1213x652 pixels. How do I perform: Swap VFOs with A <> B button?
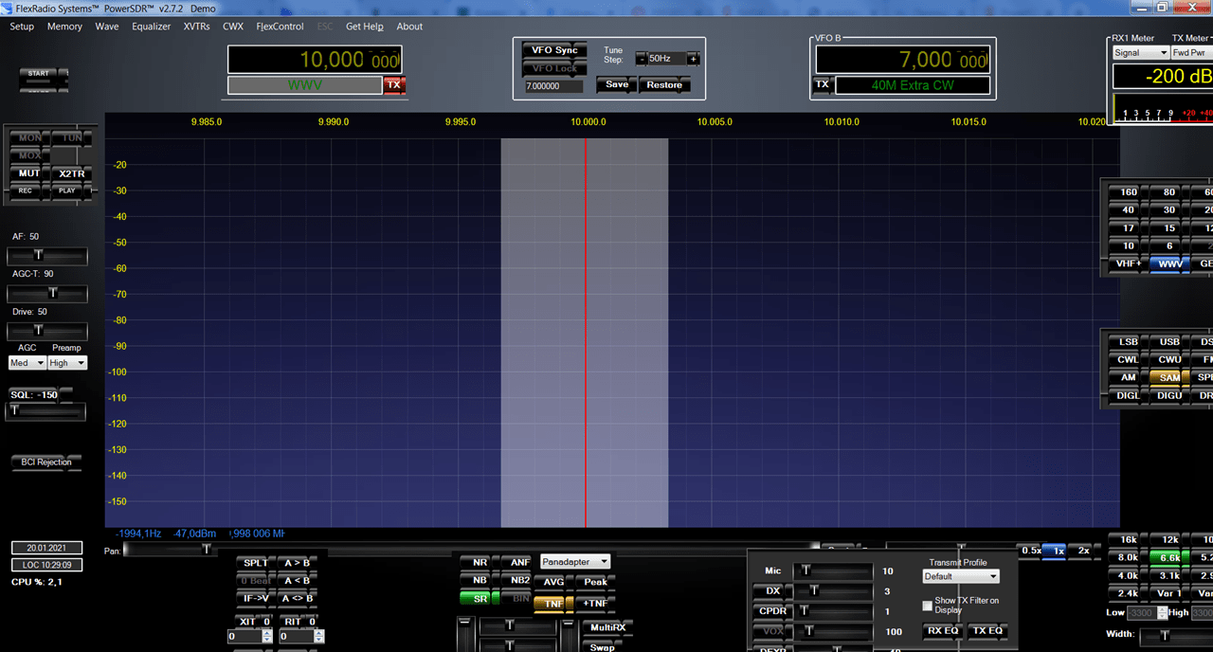pyautogui.click(x=297, y=598)
